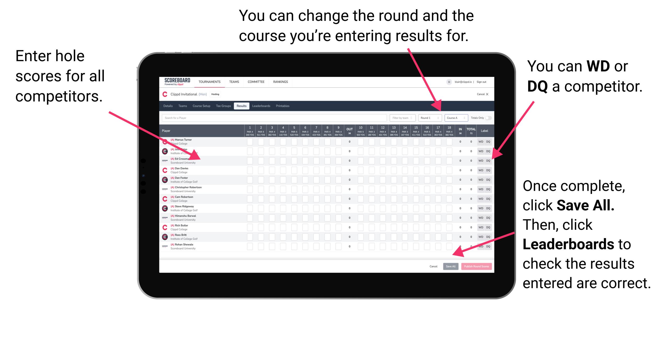Click Save All button
This screenshot has height=350, width=651.
pos(451,266)
